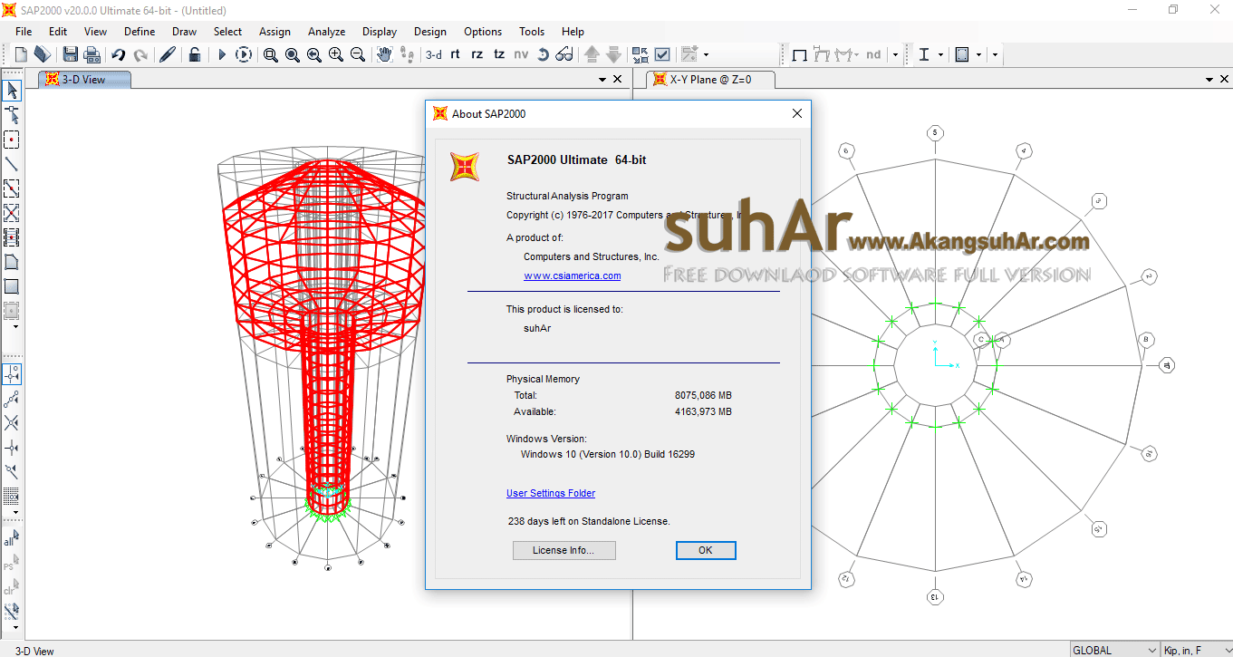Open the File menu

point(24,32)
